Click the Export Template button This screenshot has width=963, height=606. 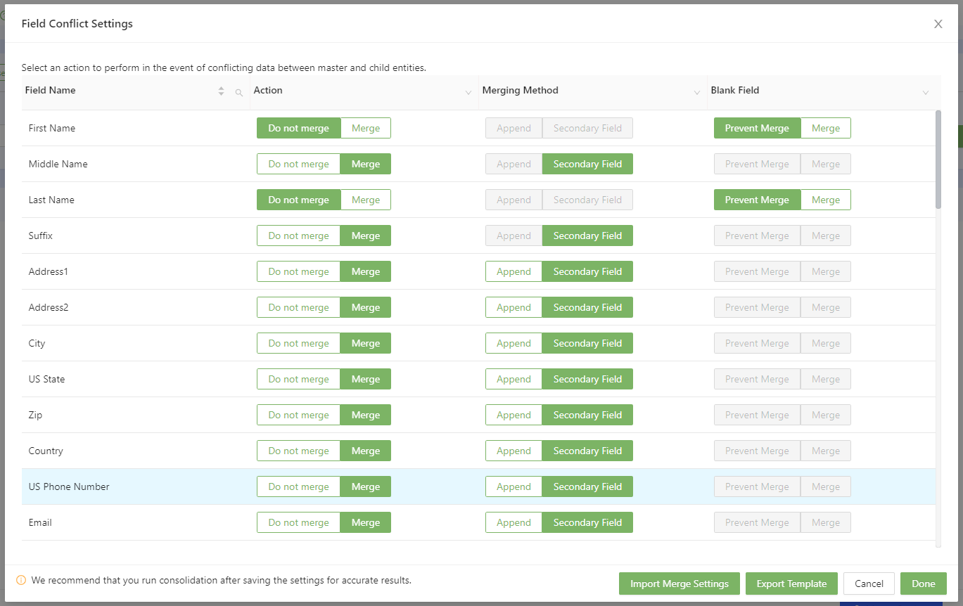[791, 584]
